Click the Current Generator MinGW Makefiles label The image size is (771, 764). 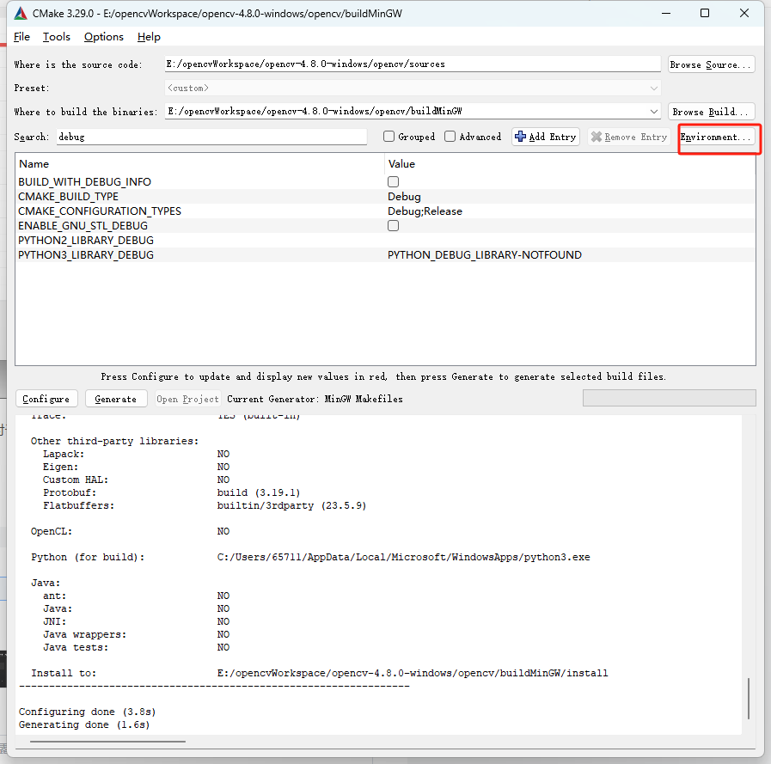[315, 399]
